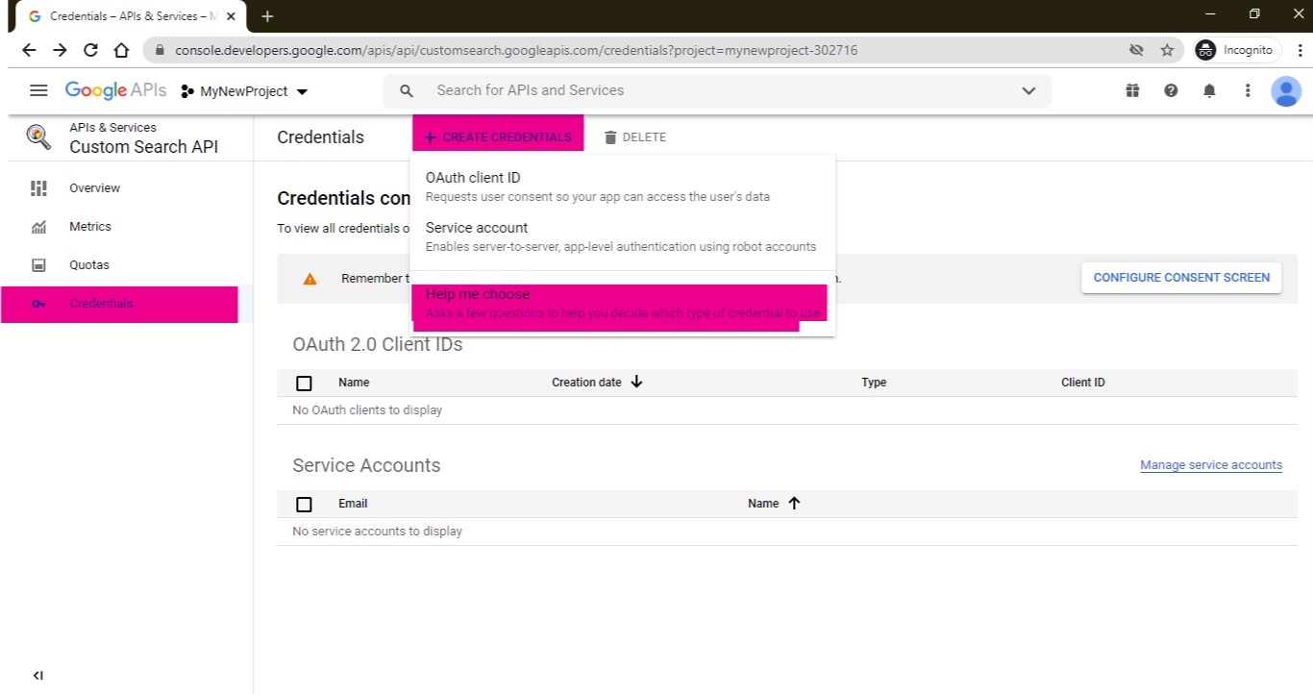Click the gift icon in top bar
Screen dimensions: 1313x694
pos(1132,90)
